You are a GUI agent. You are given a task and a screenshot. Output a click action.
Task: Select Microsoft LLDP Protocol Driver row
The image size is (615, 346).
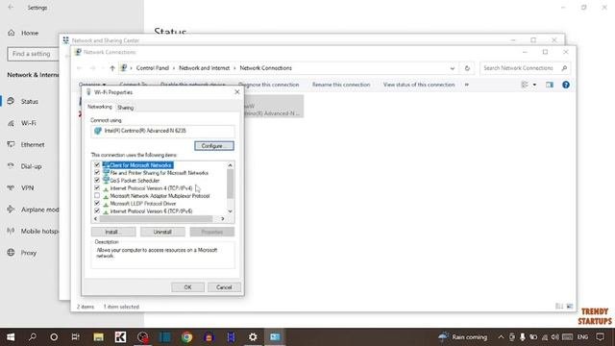coord(143,203)
